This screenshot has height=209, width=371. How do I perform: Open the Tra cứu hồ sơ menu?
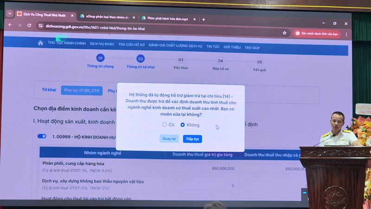pyautogui.click(x=131, y=45)
